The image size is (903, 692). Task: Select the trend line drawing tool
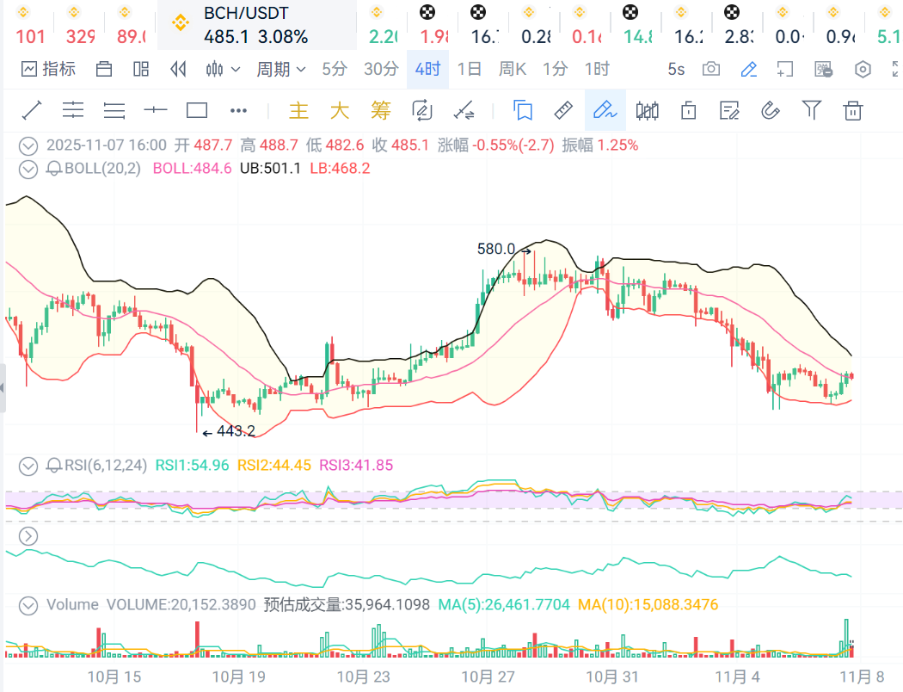coord(32,110)
